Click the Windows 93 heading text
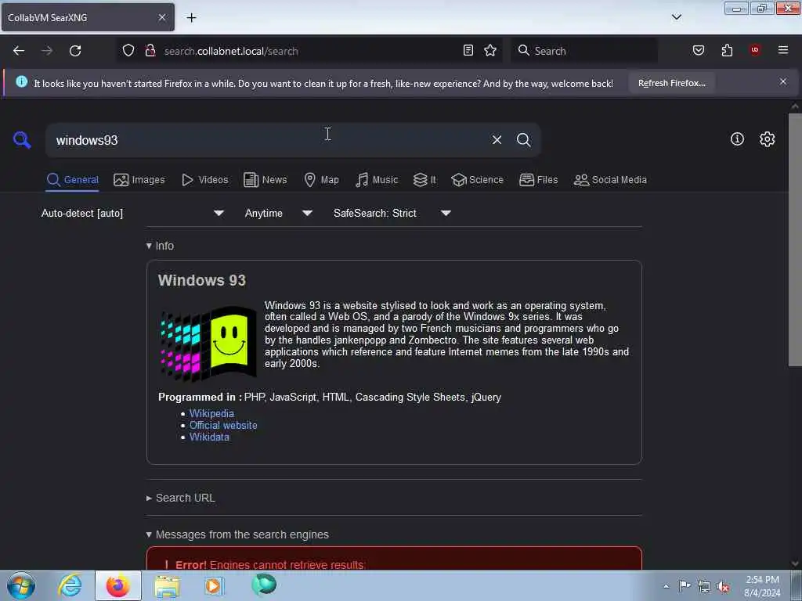 click(201, 280)
